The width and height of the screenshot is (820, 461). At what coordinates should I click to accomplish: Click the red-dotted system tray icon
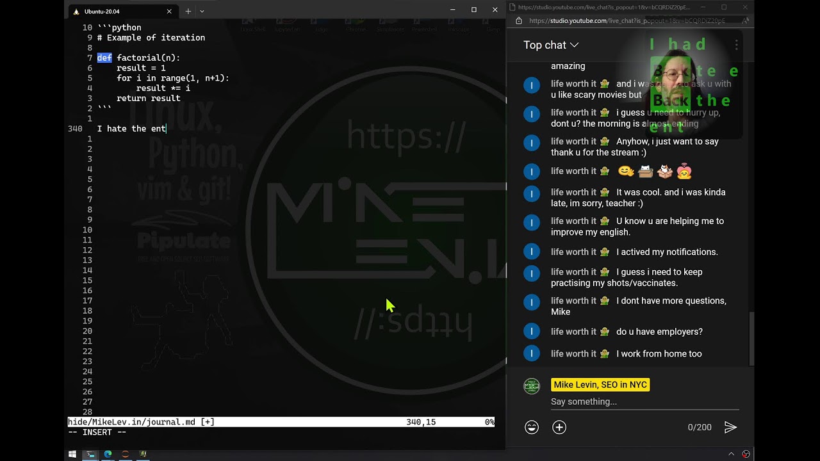point(746,454)
